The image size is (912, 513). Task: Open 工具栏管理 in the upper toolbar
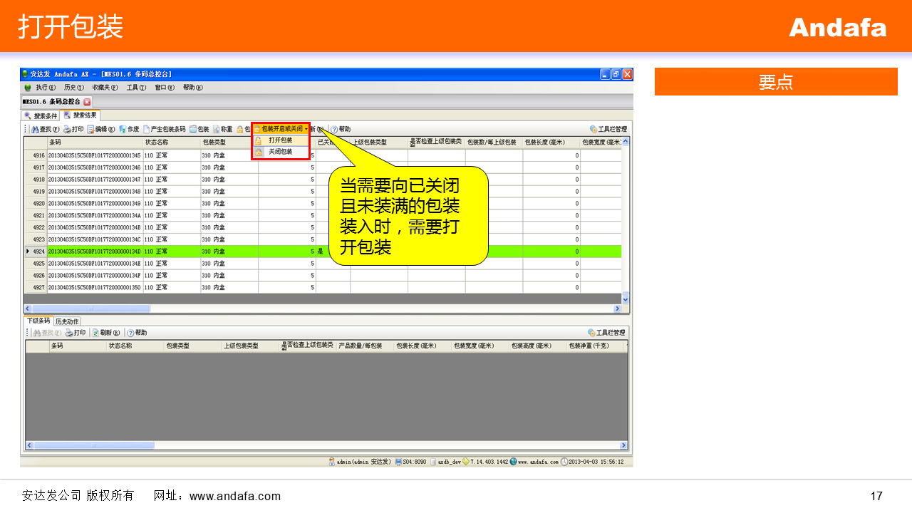tap(608, 130)
